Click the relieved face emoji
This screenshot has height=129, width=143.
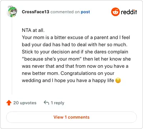[118, 81]
